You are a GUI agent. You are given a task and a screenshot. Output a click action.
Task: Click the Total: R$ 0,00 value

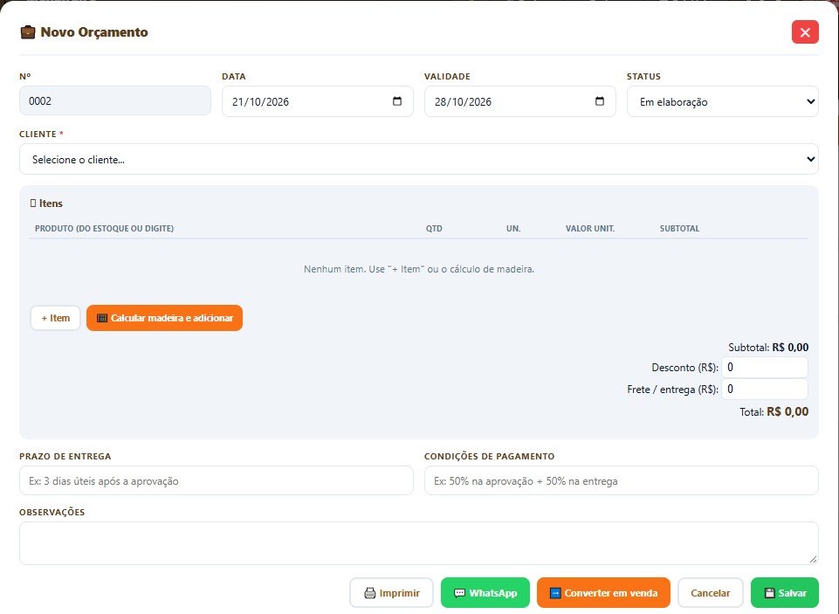pos(787,411)
